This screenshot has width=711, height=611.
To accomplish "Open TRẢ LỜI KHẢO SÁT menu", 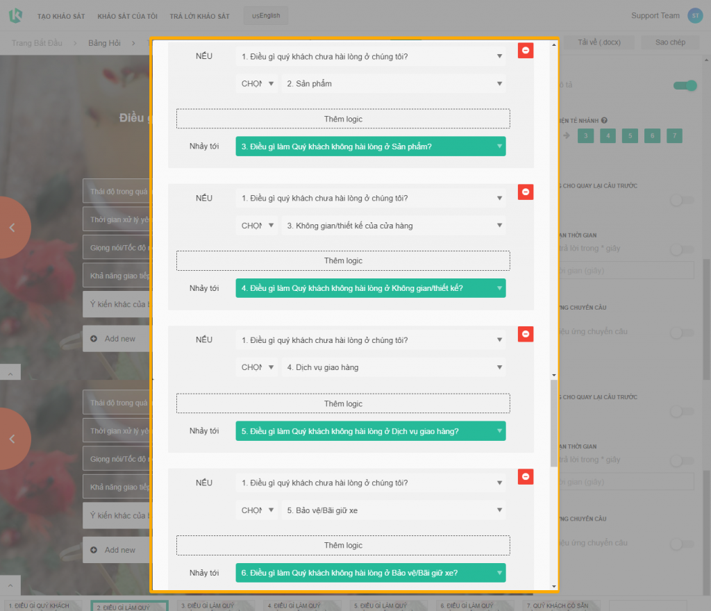I will click(x=199, y=17).
